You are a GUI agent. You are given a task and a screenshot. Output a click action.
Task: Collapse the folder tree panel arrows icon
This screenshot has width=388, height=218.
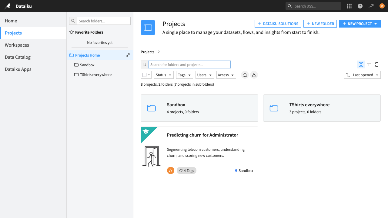128,55
